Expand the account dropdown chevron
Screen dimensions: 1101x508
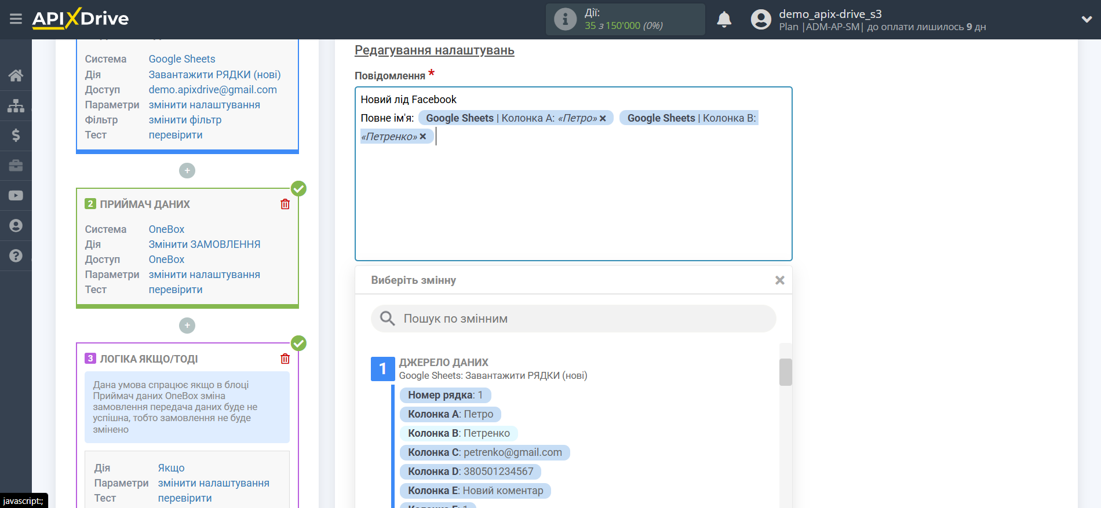point(1087,19)
